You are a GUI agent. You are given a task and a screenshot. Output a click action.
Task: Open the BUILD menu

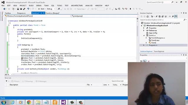click(31, 6)
